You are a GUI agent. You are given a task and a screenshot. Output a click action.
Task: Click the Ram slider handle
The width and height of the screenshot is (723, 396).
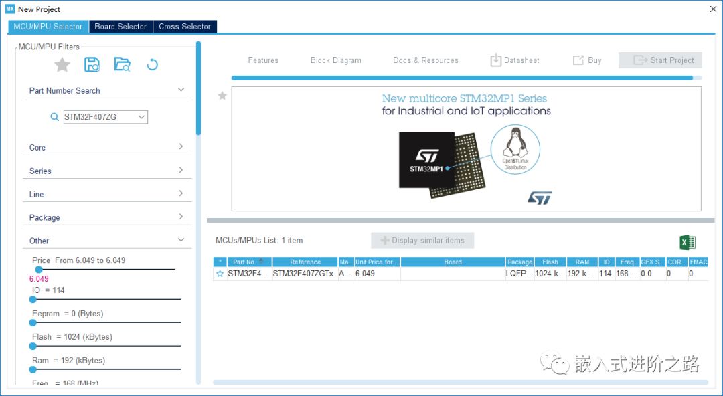coord(33,370)
